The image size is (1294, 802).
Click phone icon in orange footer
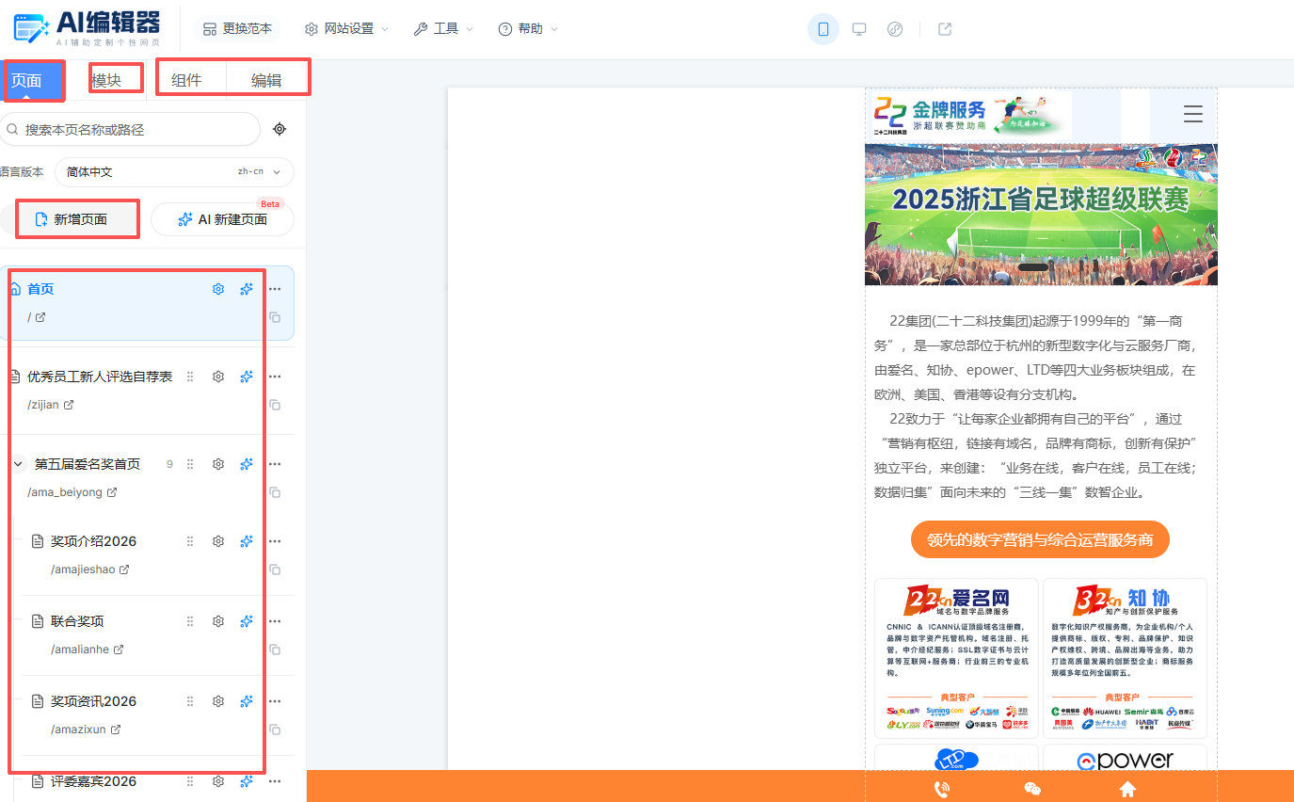coord(941,790)
